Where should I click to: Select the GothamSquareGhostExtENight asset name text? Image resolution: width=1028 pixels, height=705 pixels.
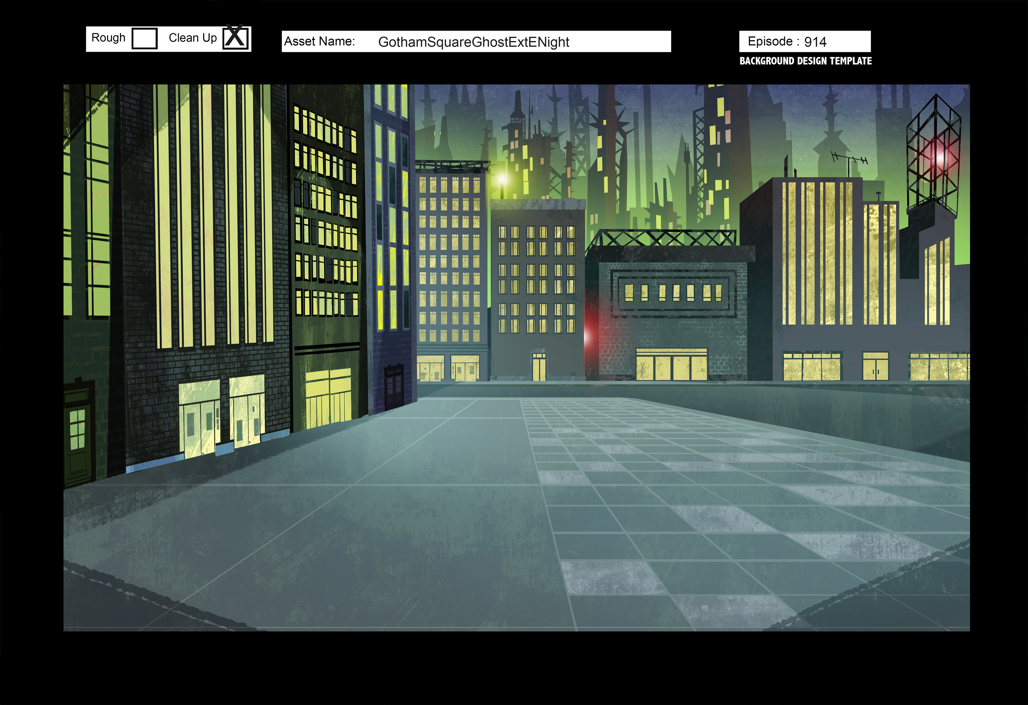pos(473,41)
